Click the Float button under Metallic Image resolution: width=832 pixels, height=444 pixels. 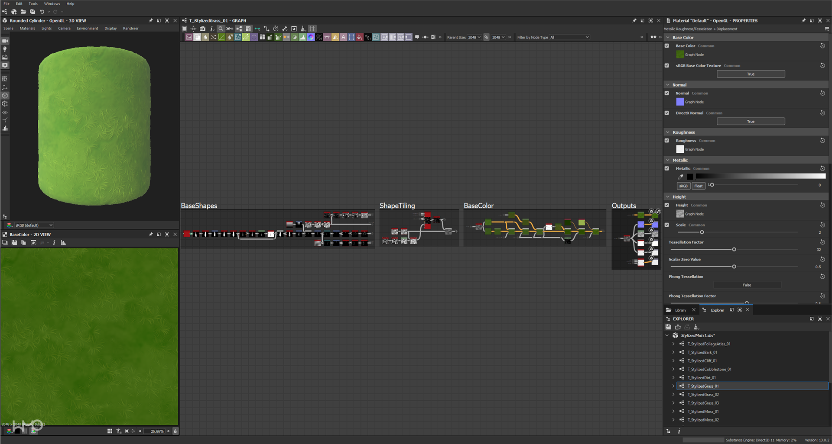pos(699,186)
